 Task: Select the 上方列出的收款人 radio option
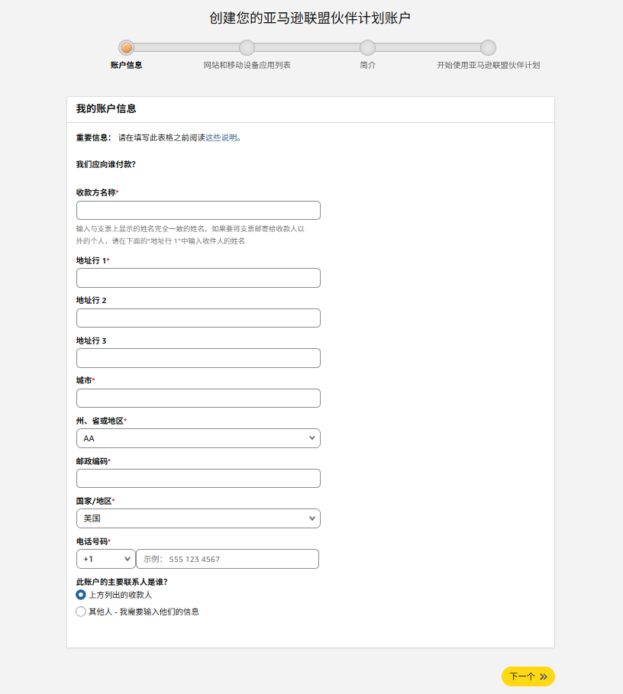(80, 596)
